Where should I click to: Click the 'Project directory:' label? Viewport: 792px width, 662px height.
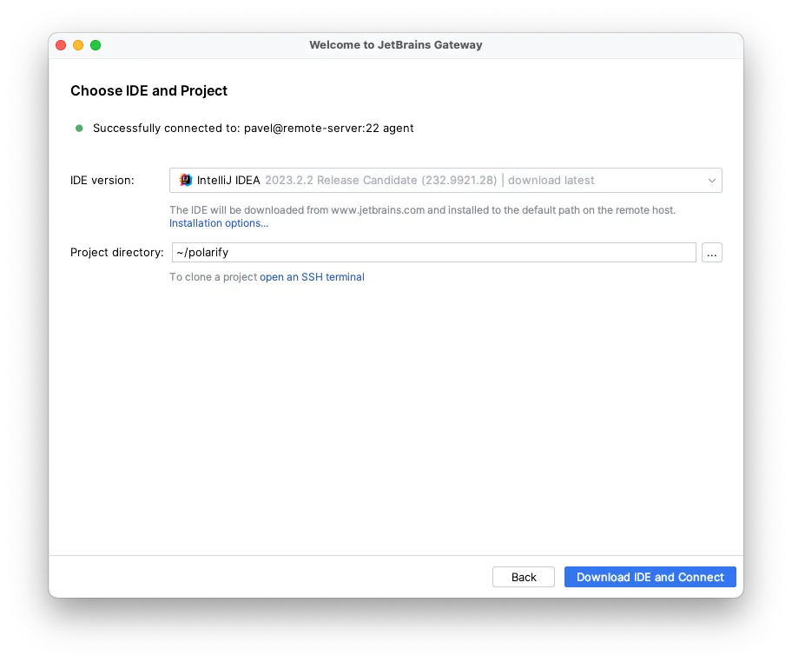click(x=117, y=253)
